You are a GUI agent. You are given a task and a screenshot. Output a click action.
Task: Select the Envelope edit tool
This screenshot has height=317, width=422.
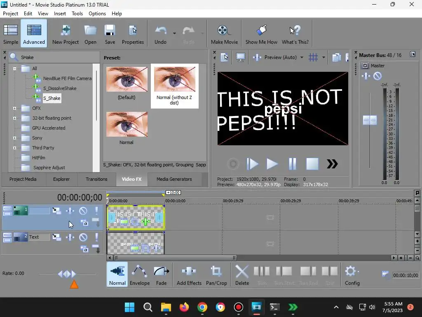[x=140, y=275]
